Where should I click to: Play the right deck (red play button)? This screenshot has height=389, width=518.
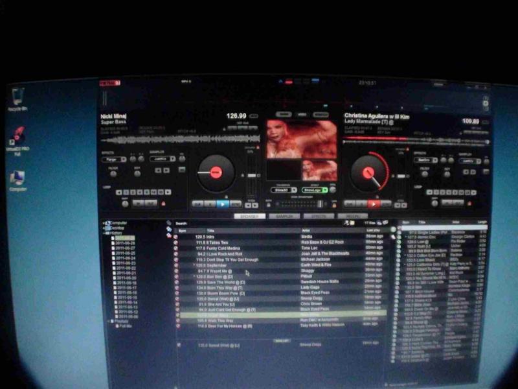pyautogui.click(x=374, y=204)
